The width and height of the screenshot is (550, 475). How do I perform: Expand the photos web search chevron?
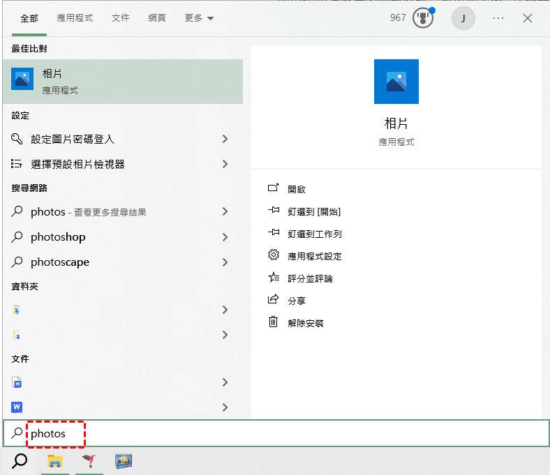click(x=225, y=211)
